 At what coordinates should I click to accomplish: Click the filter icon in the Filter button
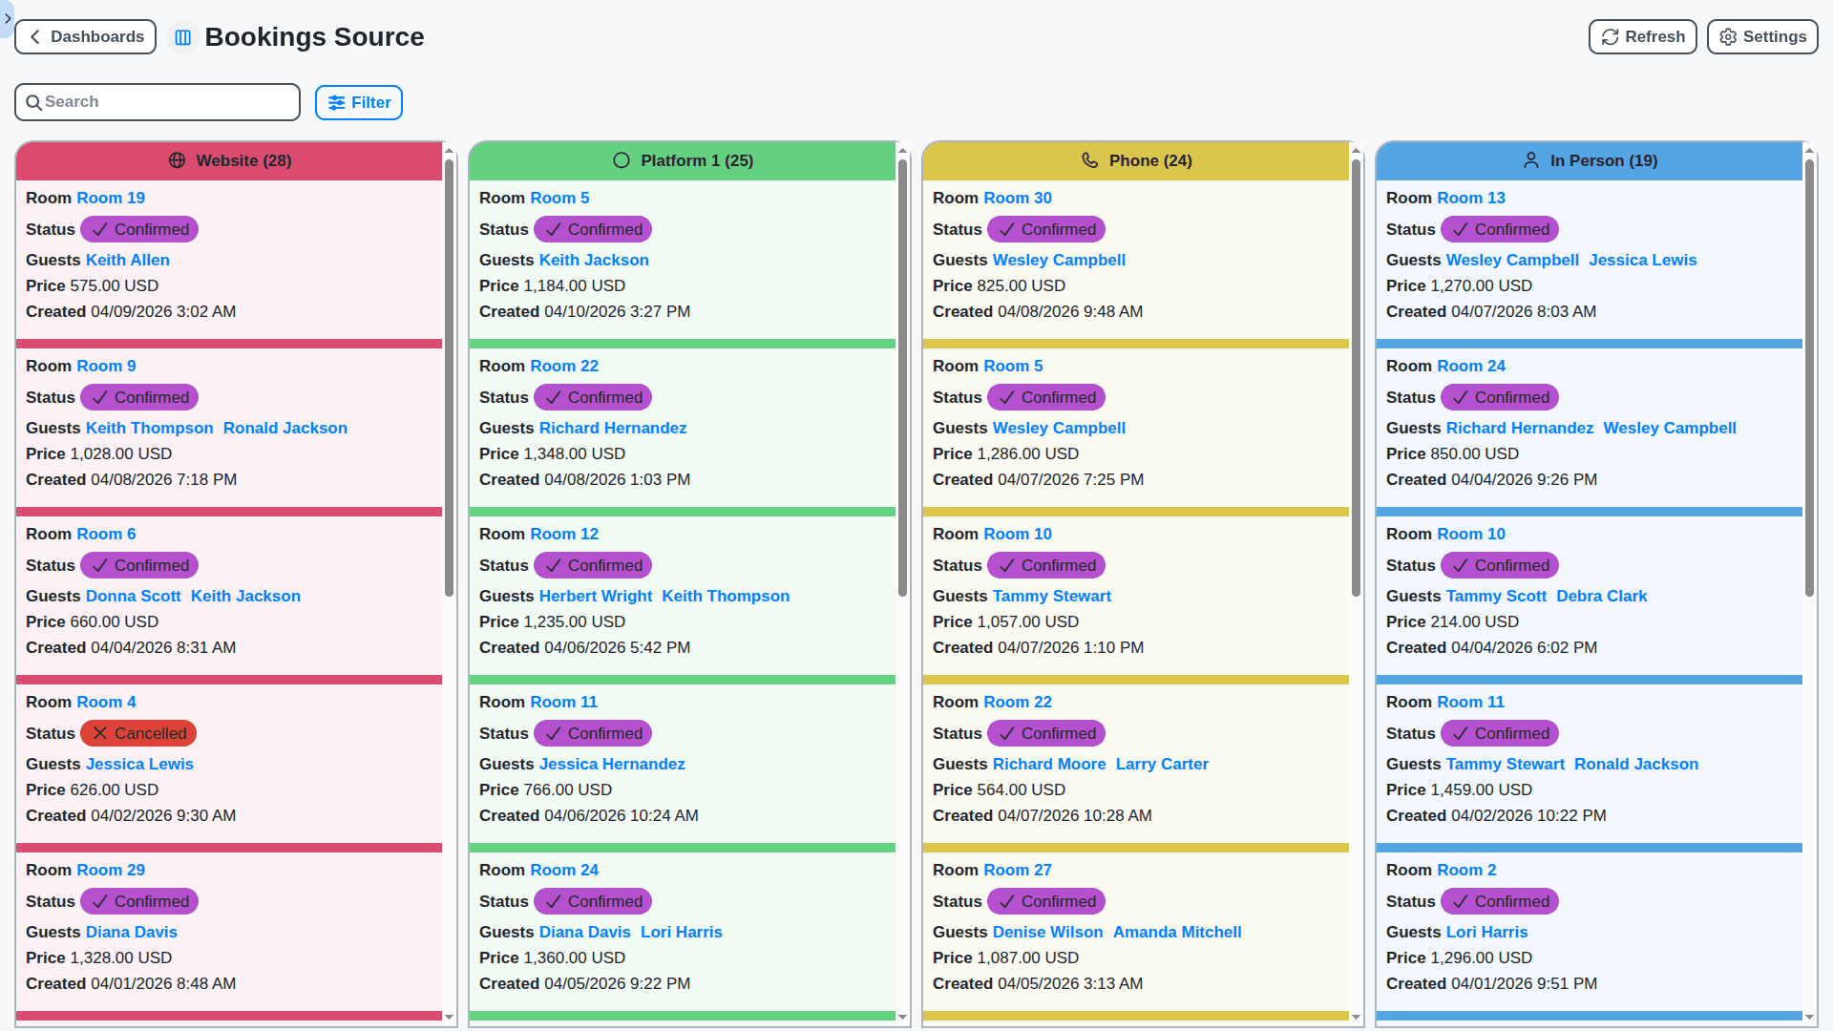pos(337,102)
